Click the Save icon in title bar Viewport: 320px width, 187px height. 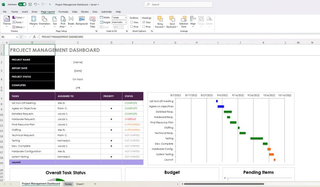click(30, 4)
